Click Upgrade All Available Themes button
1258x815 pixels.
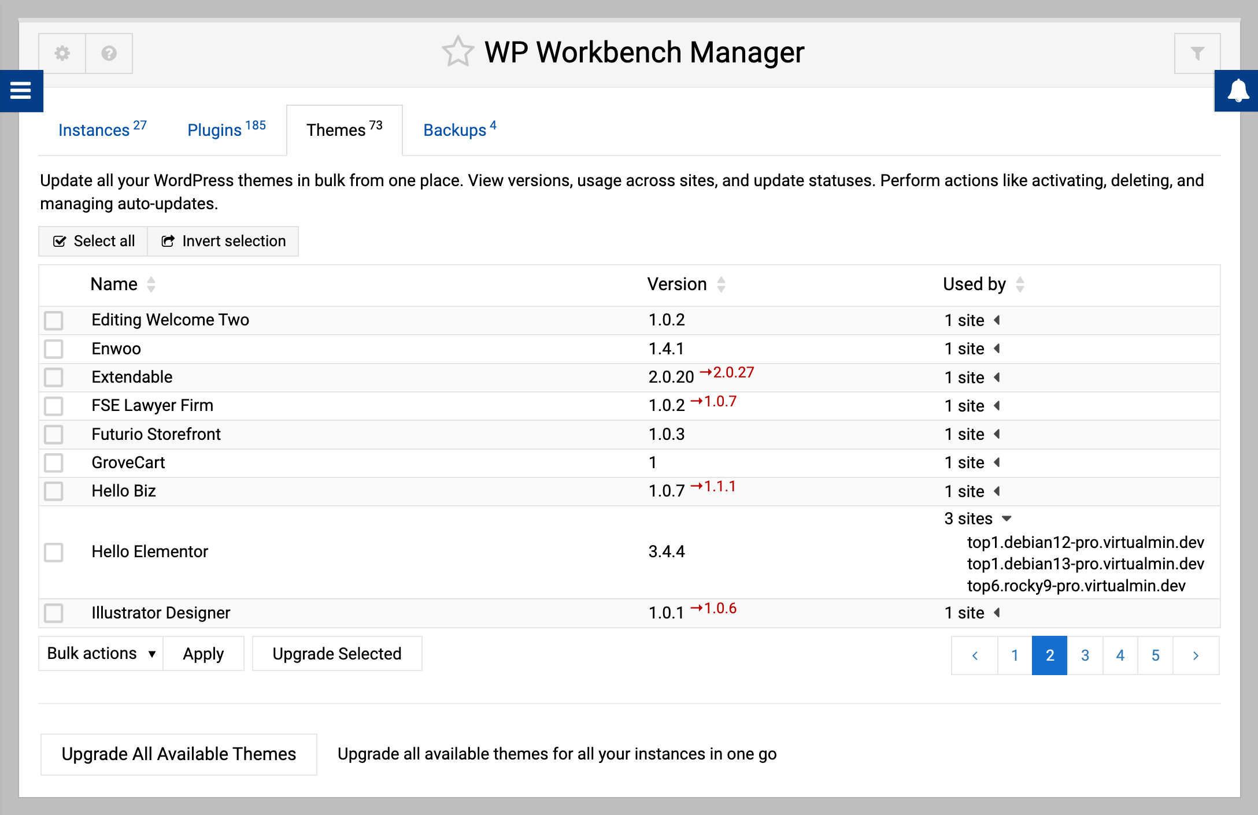click(179, 754)
